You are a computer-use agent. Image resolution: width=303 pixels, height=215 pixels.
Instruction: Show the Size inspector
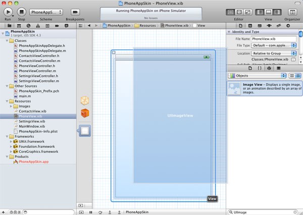coord(278,26)
